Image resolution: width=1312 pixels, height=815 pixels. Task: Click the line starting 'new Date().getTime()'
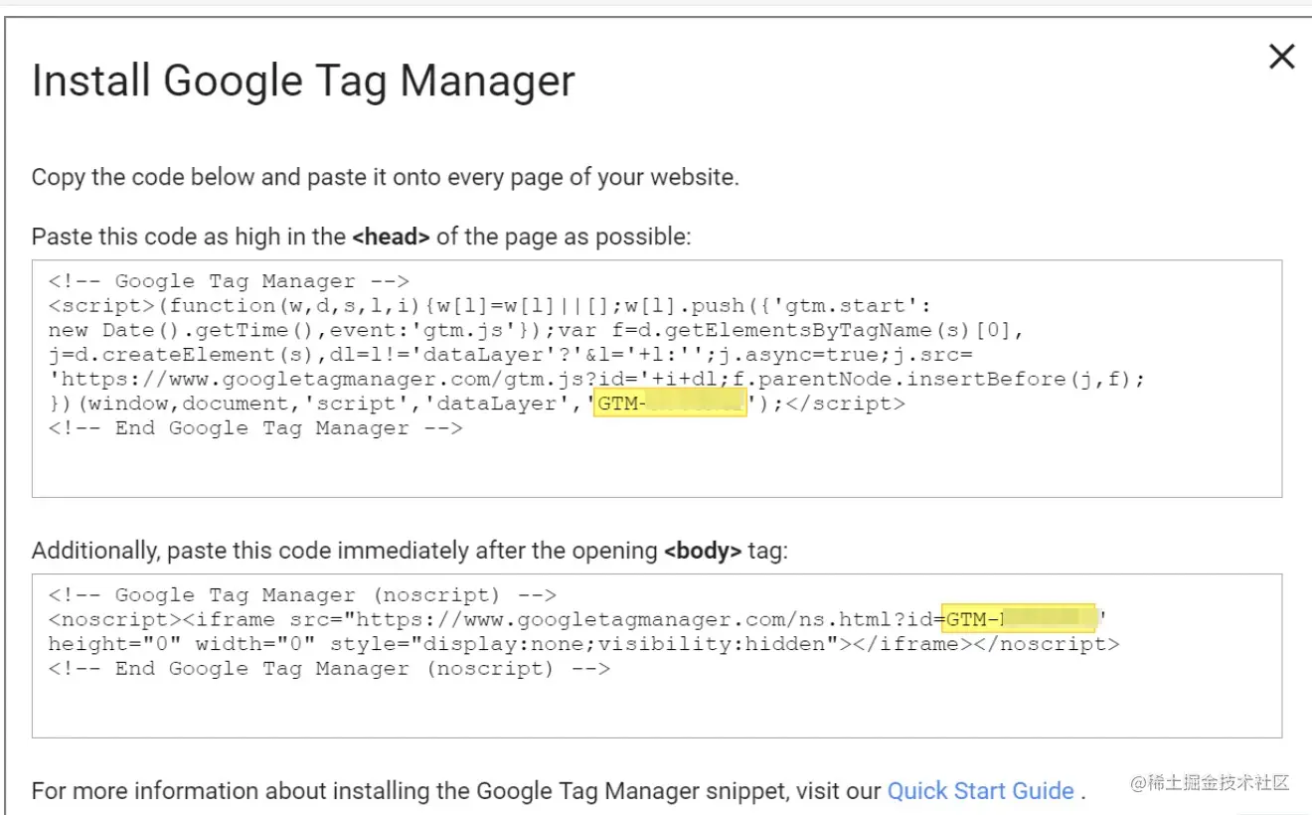536,330
